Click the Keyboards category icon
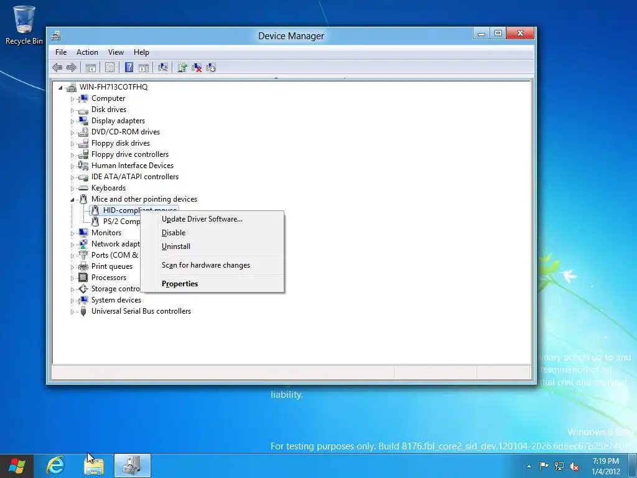This screenshot has width=637, height=478. point(83,188)
